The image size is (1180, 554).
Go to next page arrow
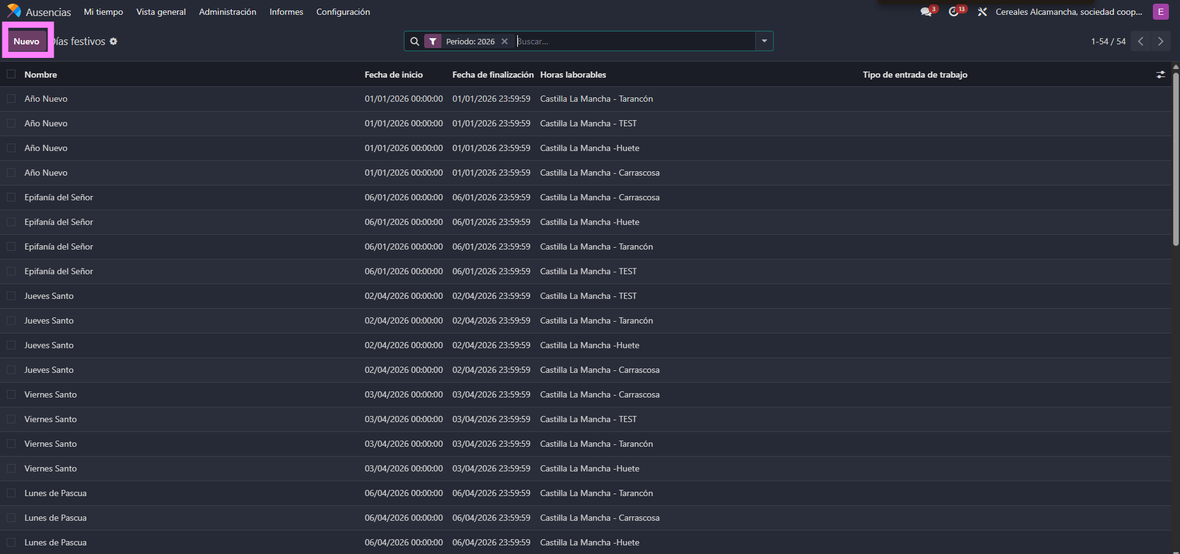click(x=1160, y=41)
